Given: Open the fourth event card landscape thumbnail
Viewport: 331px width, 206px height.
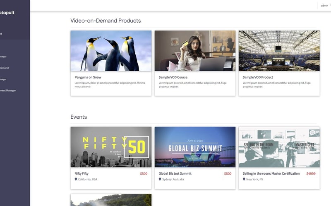Looking at the screenshot, I should click(x=111, y=200).
